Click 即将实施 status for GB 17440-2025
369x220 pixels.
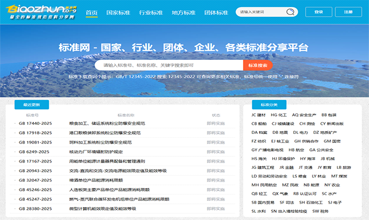coord(216,123)
